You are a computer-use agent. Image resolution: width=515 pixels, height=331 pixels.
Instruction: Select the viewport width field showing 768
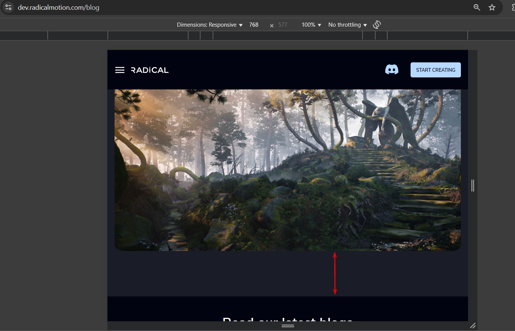coord(254,25)
